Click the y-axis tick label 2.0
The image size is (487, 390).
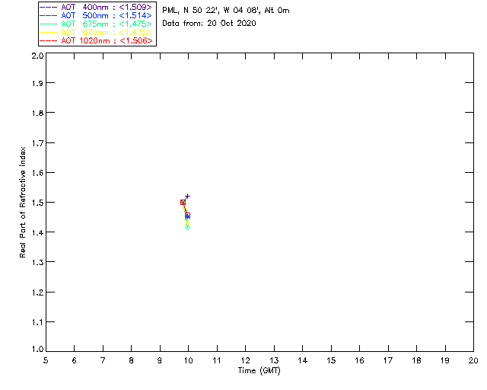[37, 56]
